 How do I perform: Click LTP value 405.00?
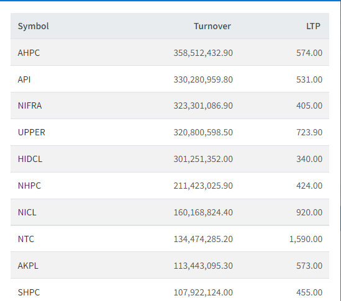309,106
